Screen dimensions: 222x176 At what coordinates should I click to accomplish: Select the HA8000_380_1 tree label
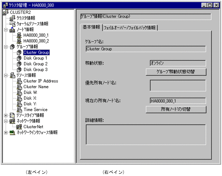[36, 35]
